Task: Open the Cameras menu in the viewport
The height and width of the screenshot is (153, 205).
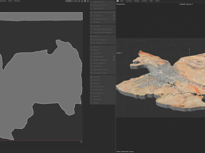Action: 129,1
